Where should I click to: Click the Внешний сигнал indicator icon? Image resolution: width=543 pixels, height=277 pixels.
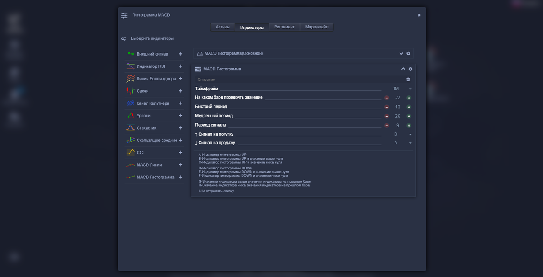click(x=130, y=54)
